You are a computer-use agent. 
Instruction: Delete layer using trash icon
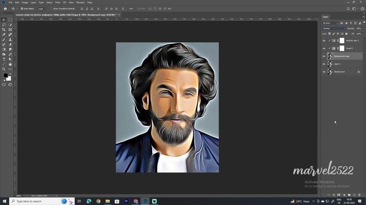360,195
